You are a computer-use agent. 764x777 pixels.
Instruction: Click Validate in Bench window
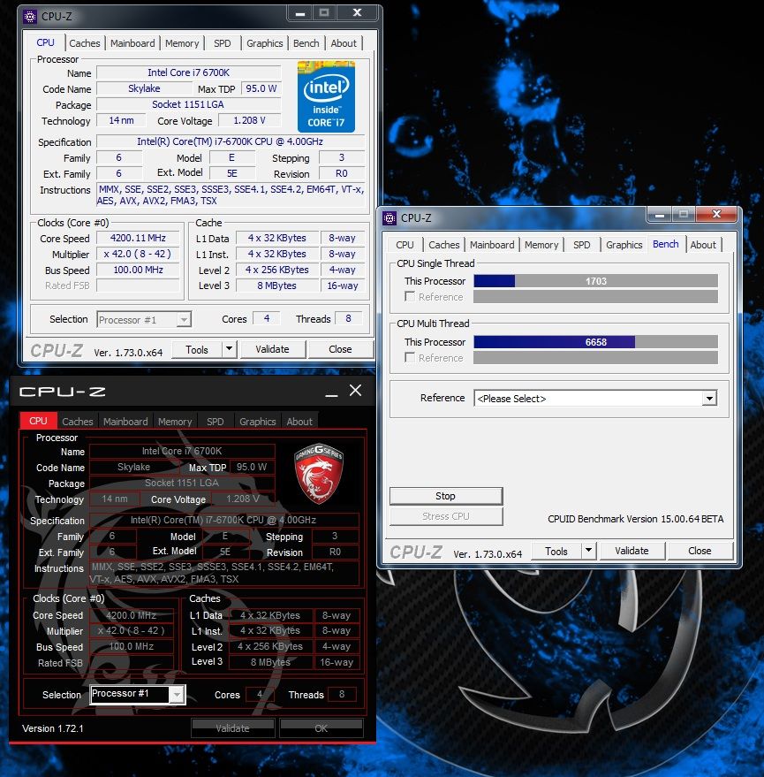click(632, 551)
